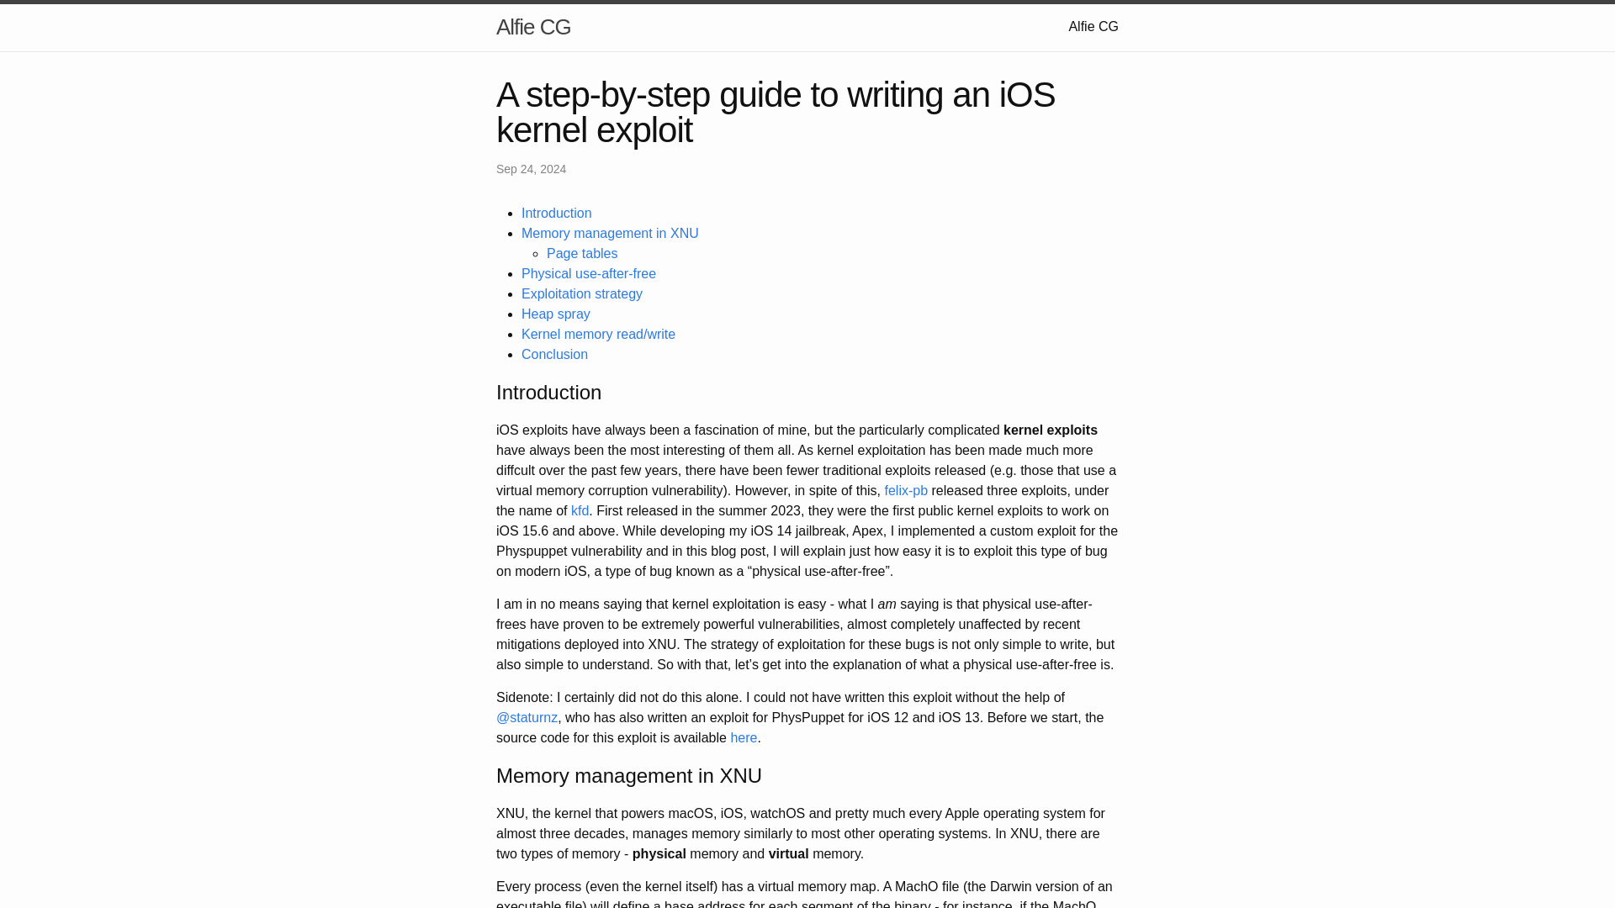
Task: Open the exploit source code 'here' link
Action: pyautogui.click(x=744, y=737)
